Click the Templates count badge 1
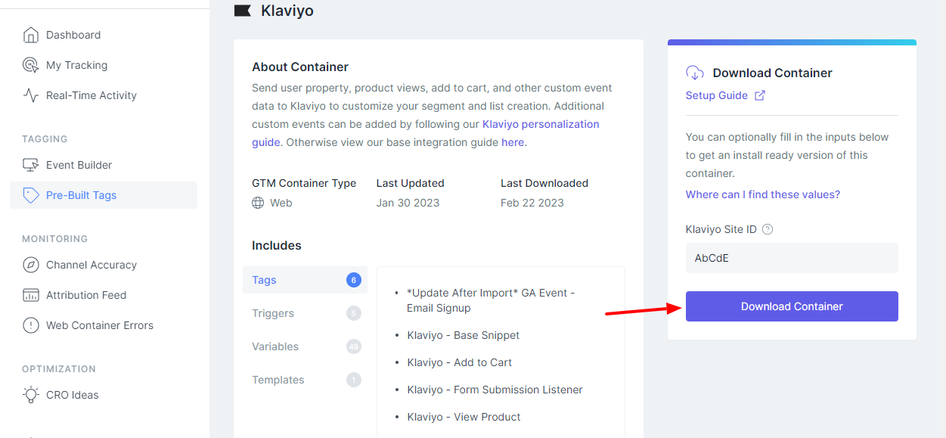The image size is (946, 438). click(x=353, y=380)
